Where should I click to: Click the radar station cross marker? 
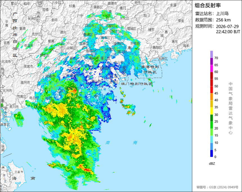pos(96,96)
